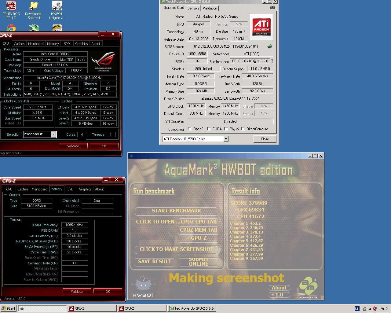Screen dimensions: 391x313
Task: Click taskbar clock showing 19:12
Action: (x=383, y=309)
